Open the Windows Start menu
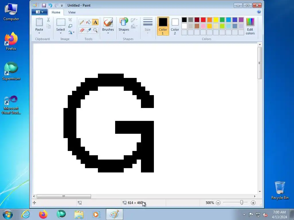The width and height of the screenshot is (294, 220). pos(7,214)
